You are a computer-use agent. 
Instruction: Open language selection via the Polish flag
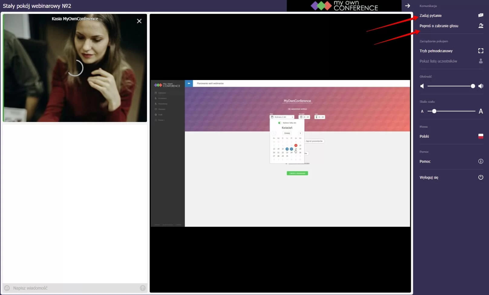(481, 136)
